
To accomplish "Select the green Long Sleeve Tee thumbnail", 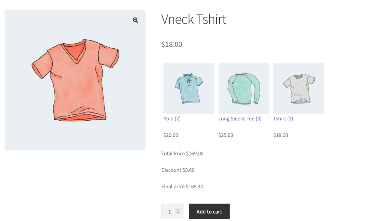I will click(243, 89).
